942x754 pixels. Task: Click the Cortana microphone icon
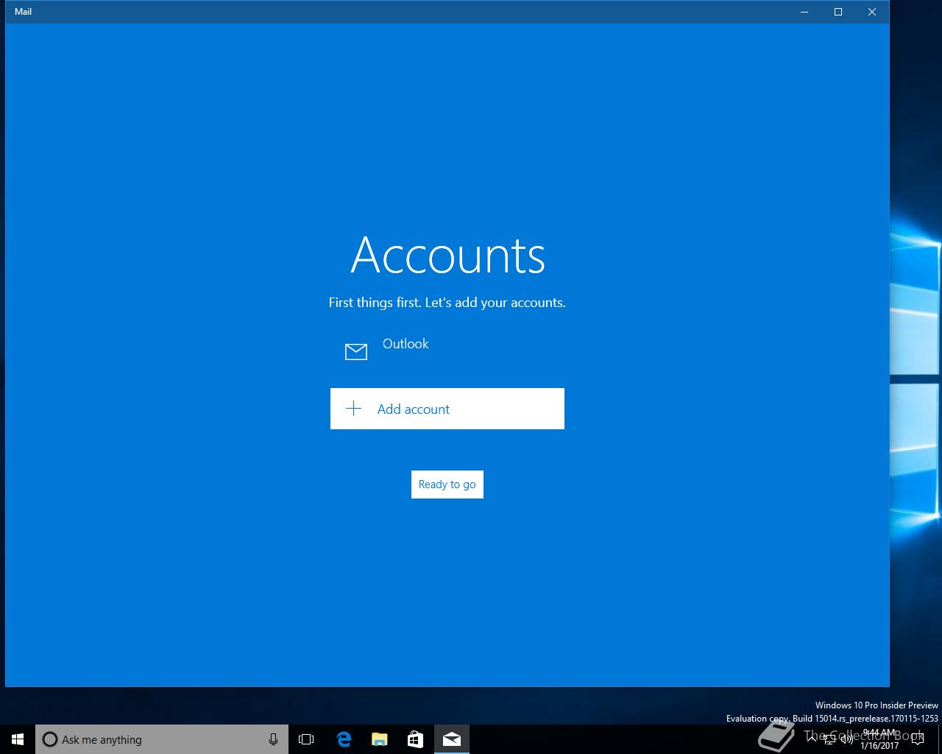(x=273, y=739)
